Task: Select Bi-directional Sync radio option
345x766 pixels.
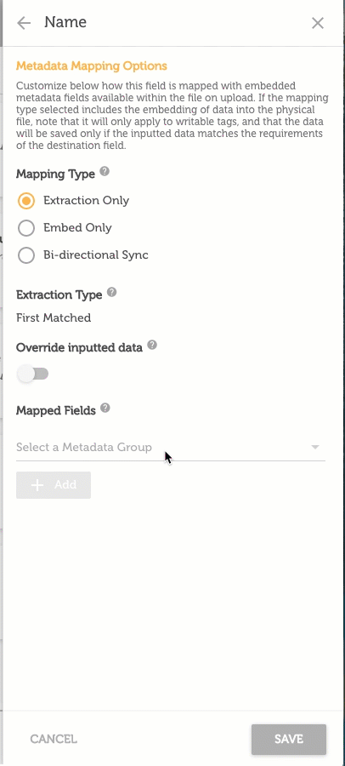Action: tap(25, 255)
